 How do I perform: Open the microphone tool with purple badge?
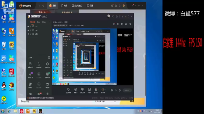[30, 75]
